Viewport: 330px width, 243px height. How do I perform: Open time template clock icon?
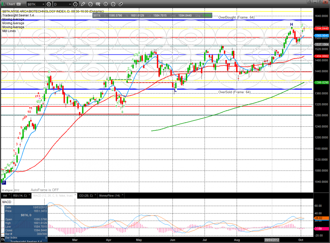tap(75, 4)
